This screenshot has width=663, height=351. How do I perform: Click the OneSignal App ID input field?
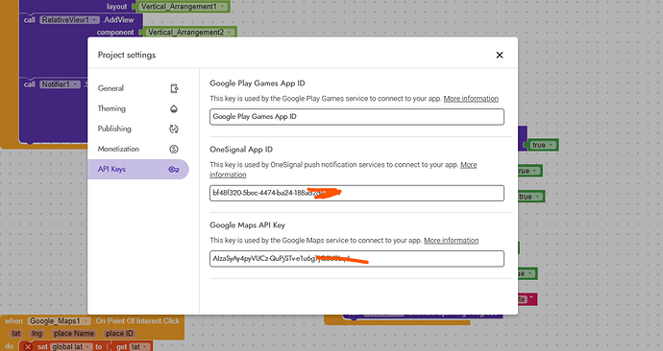(356, 193)
